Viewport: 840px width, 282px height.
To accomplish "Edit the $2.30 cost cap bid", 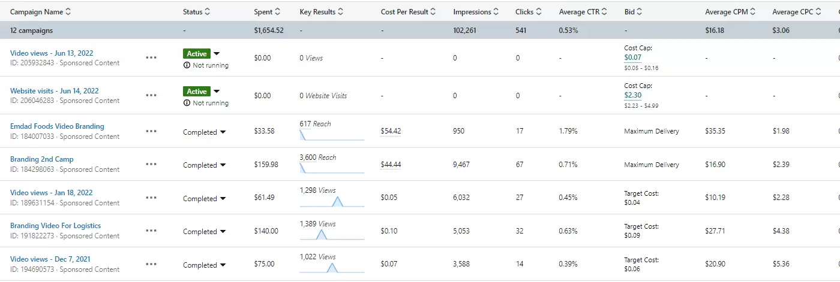I will pyautogui.click(x=632, y=95).
